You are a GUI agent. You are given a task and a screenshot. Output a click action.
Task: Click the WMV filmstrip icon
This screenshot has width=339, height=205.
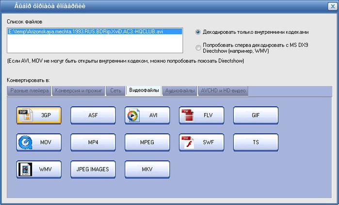point(25,169)
